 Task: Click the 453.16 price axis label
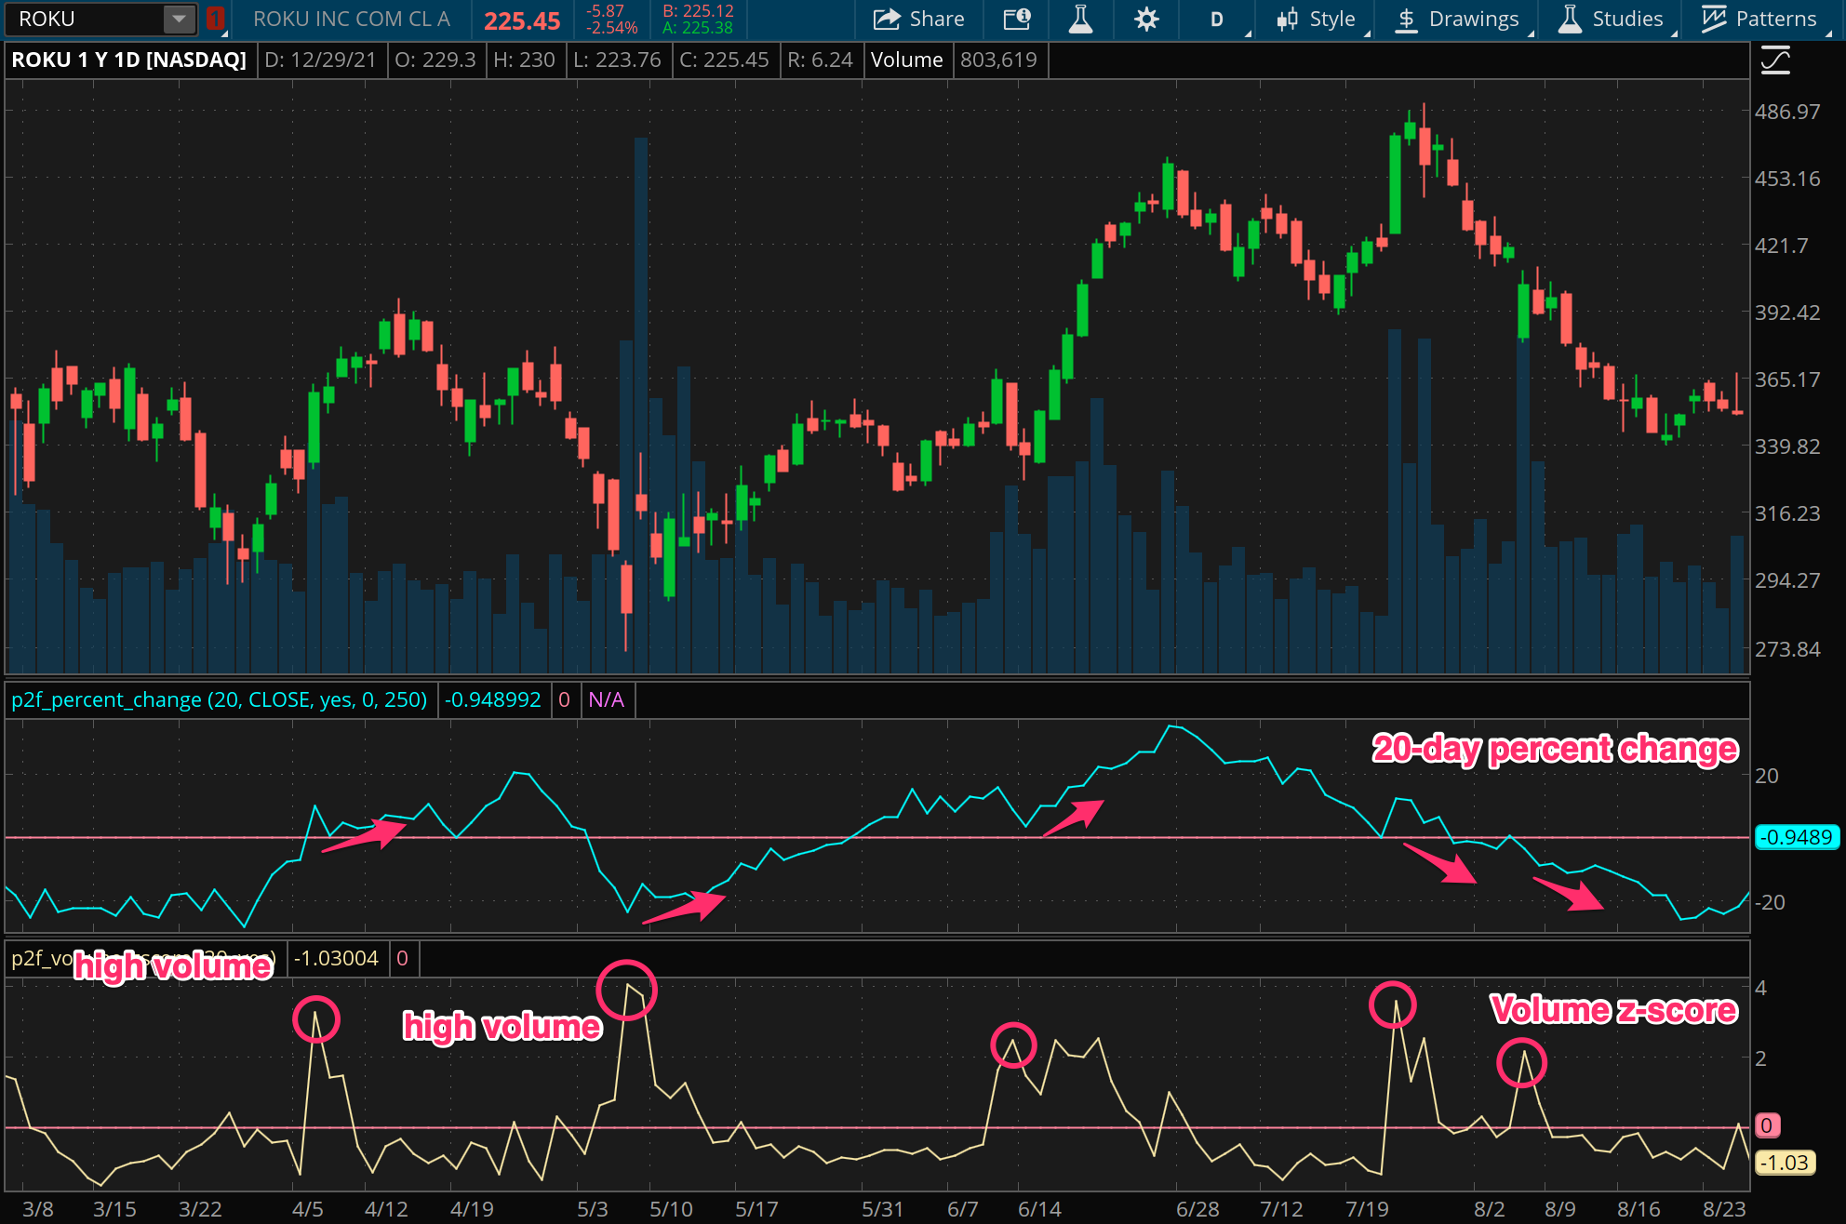(x=1786, y=179)
